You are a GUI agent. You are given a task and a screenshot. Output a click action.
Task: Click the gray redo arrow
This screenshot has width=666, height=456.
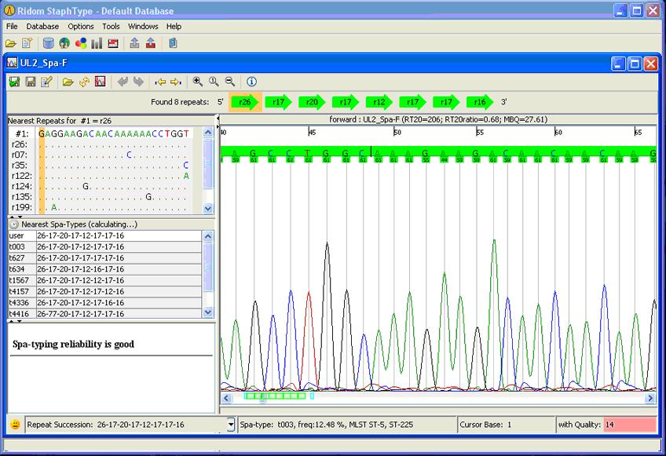coord(138,82)
